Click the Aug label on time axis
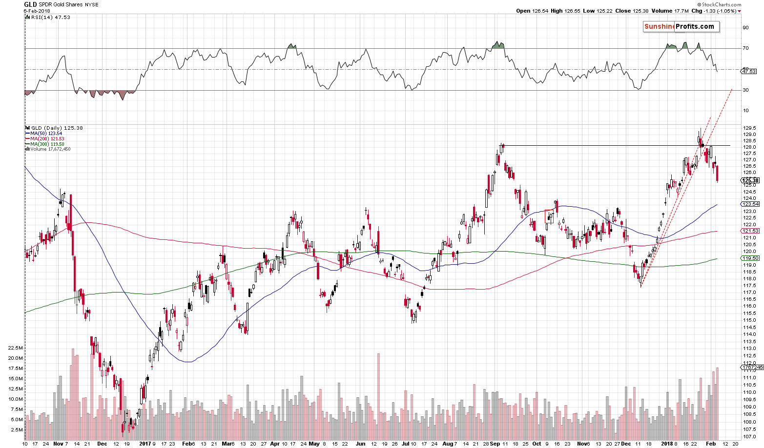This screenshot has height=448, width=764. click(x=448, y=444)
